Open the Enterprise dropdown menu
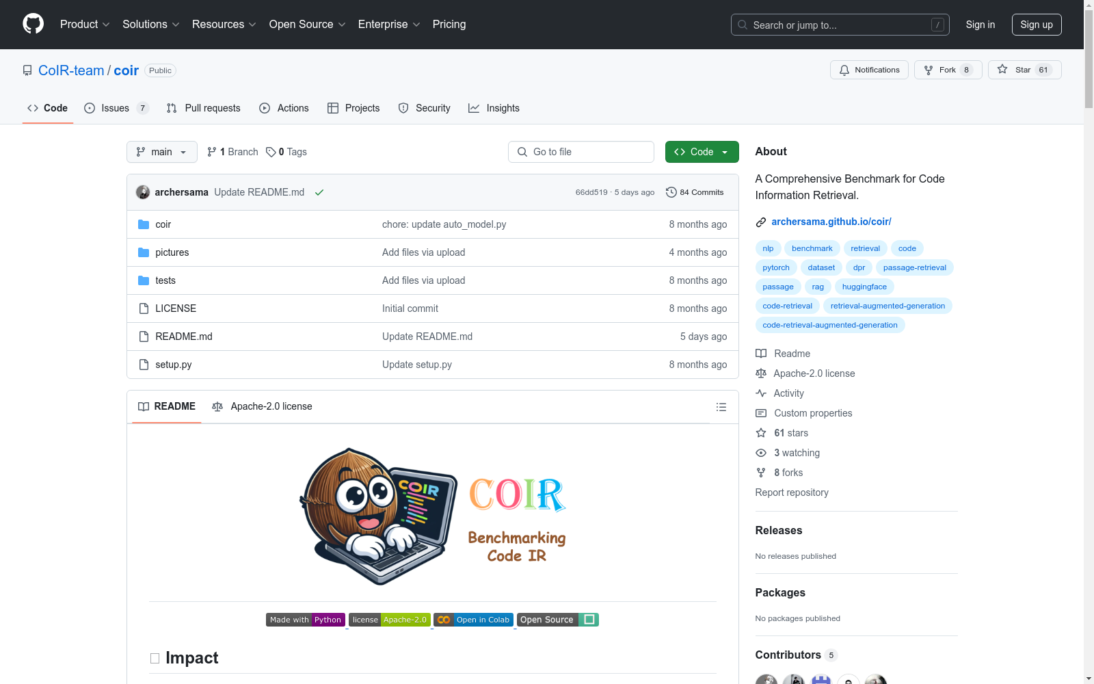 [x=389, y=24]
